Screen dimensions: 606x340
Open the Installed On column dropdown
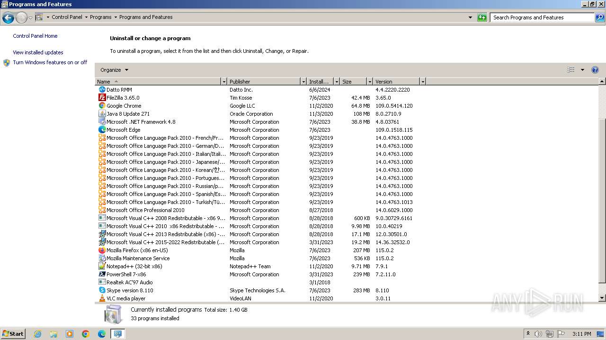(x=337, y=82)
